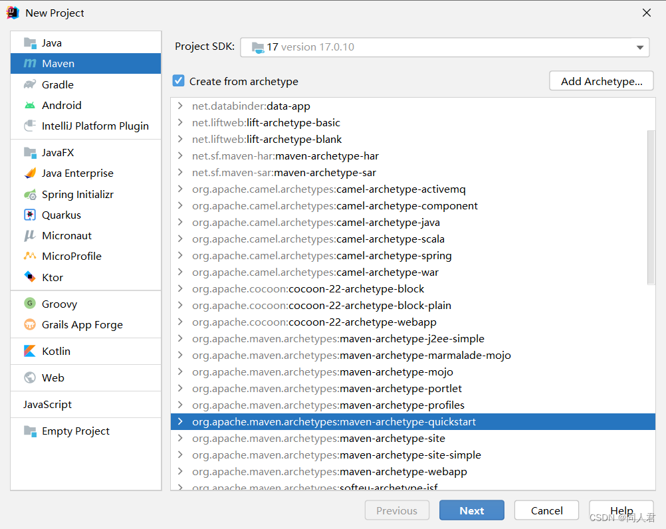Viewport: 666px width, 529px height.
Task: Click the Project SDK field text
Action: (x=310, y=47)
